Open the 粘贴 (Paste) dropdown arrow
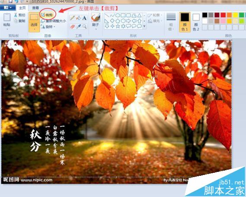246x197 pixels. pos(7,29)
